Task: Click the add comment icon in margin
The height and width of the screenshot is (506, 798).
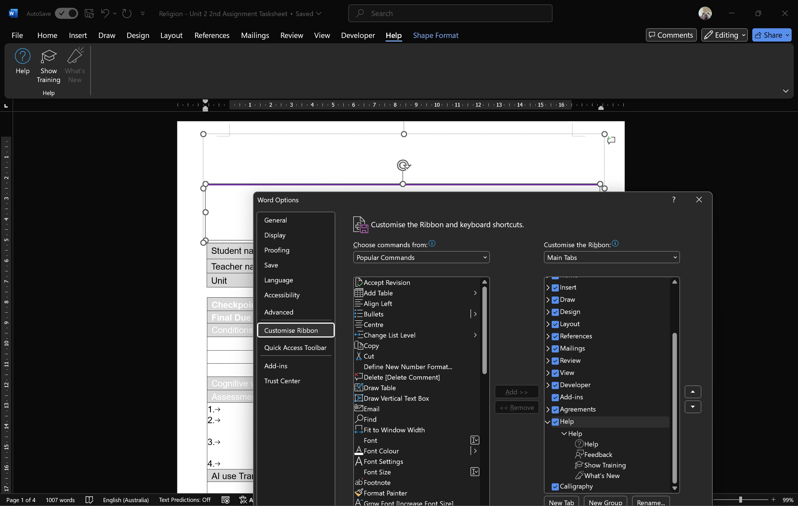Action: 611,140
